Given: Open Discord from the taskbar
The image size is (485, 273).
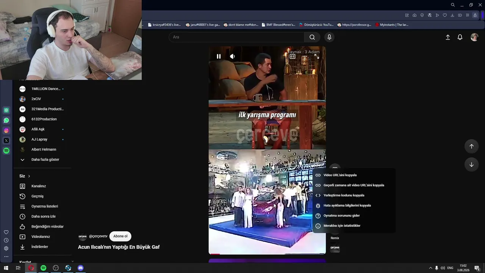Looking at the screenshot, I should point(80,268).
